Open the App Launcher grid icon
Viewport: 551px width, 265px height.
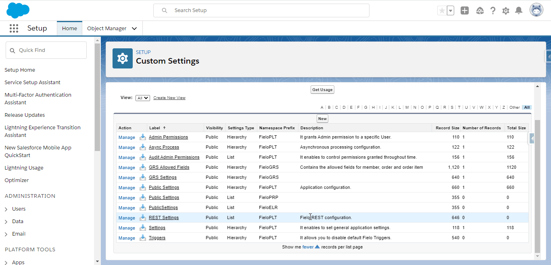pos(14,28)
